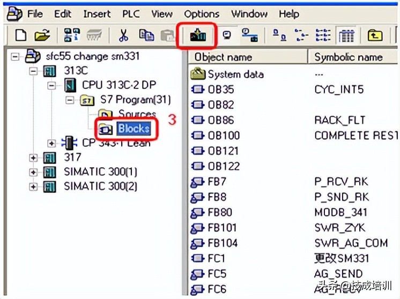Select the OB121 block entry
This screenshot has height=299, width=400.
[223, 151]
